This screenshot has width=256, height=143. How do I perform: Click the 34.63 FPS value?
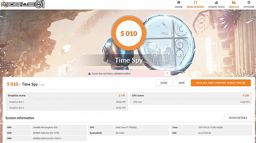pos(121,102)
